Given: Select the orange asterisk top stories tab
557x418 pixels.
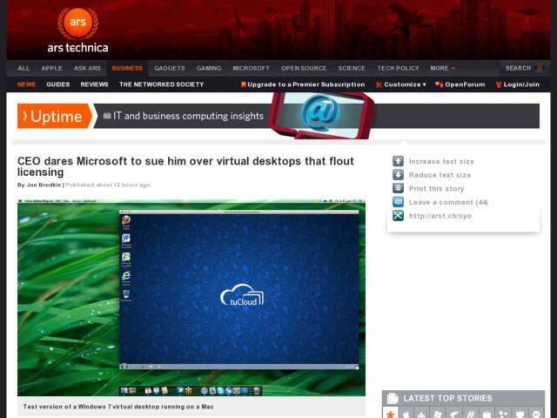Looking at the screenshot, I should point(391,415).
